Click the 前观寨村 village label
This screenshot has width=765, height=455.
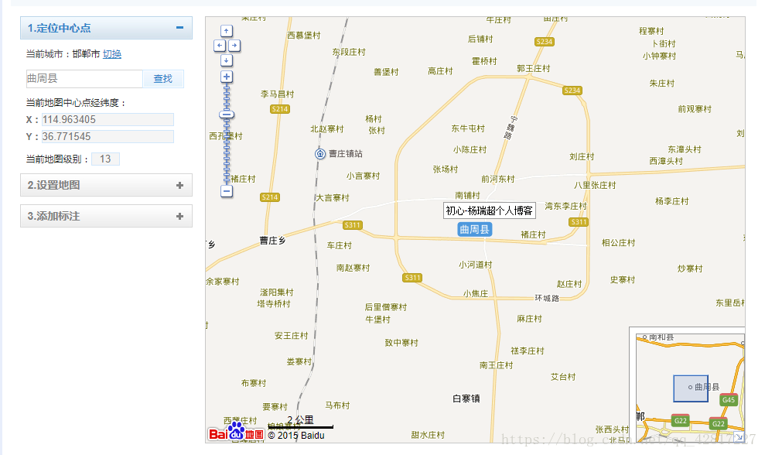[695, 109]
